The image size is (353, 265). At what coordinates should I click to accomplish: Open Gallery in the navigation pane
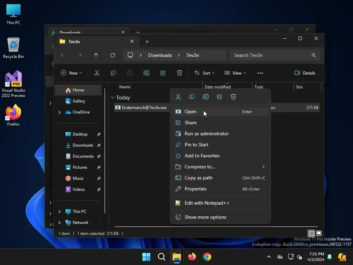pyautogui.click(x=78, y=101)
